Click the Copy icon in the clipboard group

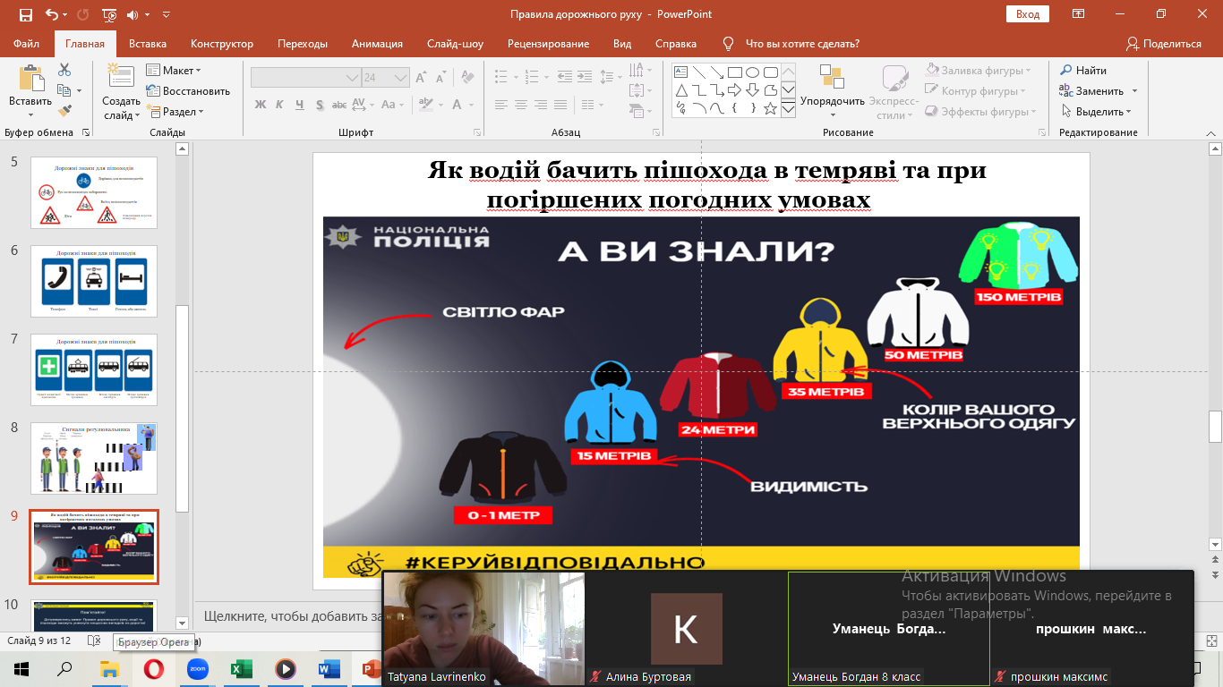coord(64,90)
